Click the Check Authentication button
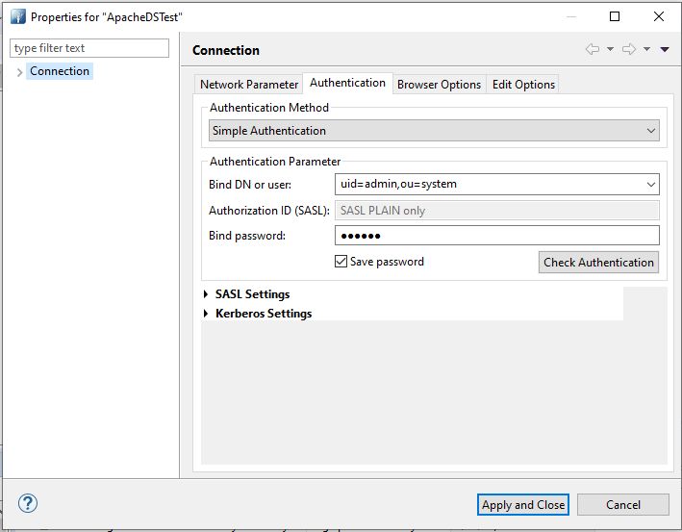The width and height of the screenshot is (682, 532). click(598, 263)
